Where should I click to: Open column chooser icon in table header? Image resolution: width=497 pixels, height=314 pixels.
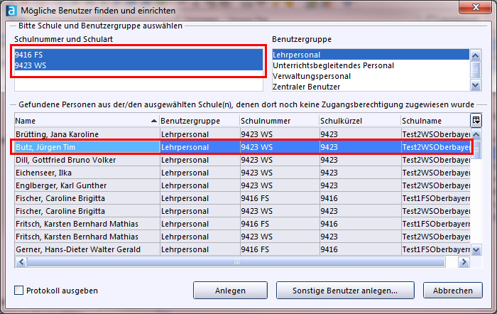click(x=476, y=120)
